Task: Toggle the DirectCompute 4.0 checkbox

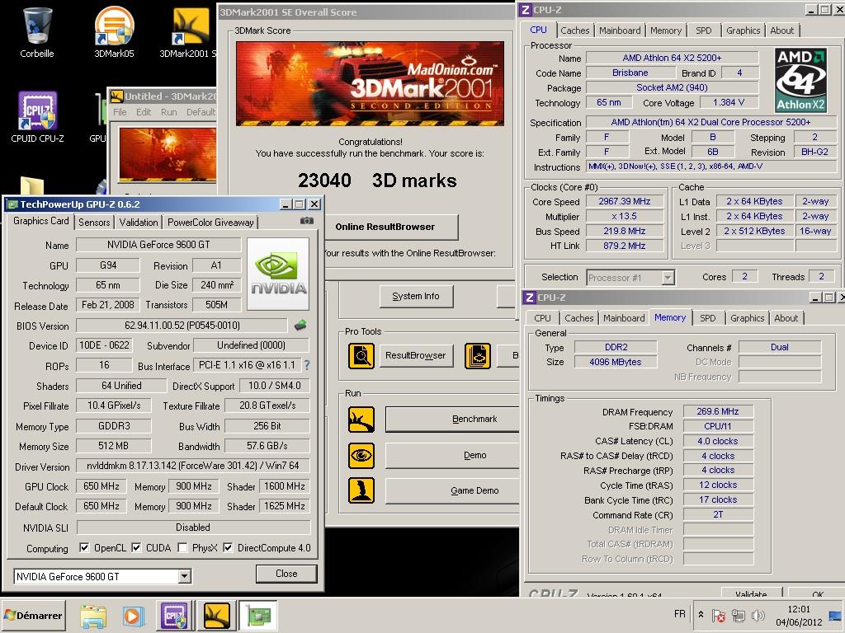Action: coord(228,547)
